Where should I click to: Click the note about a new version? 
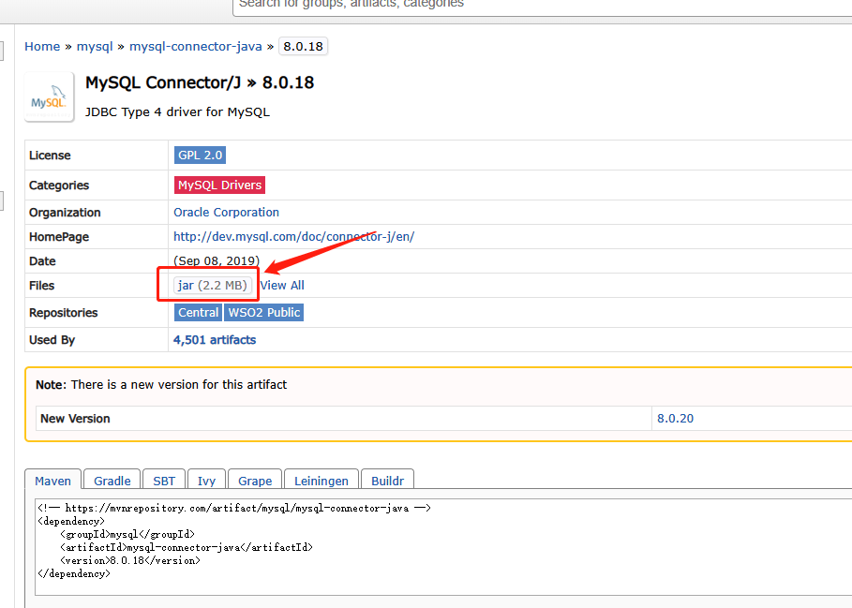coord(161,385)
